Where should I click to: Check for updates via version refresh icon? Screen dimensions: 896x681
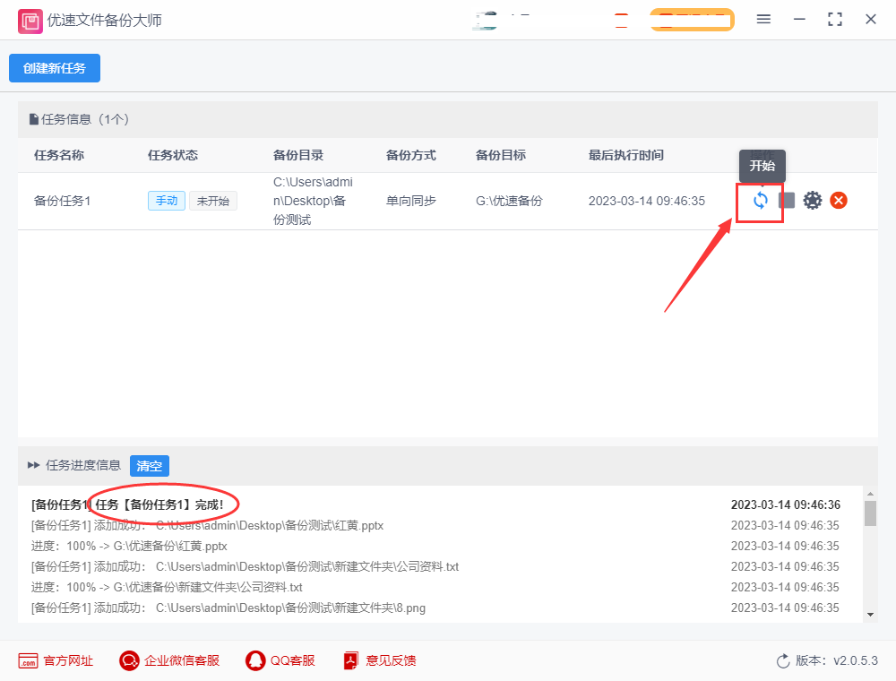(783, 661)
